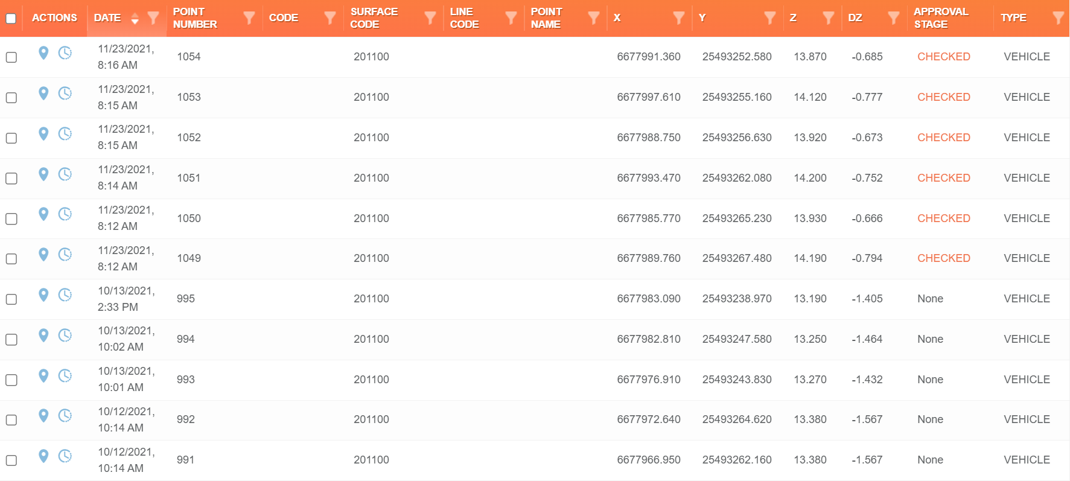Select the row checkbox for point 1052
The height and width of the screenshot is (481, 1070).
coord(11,138)
